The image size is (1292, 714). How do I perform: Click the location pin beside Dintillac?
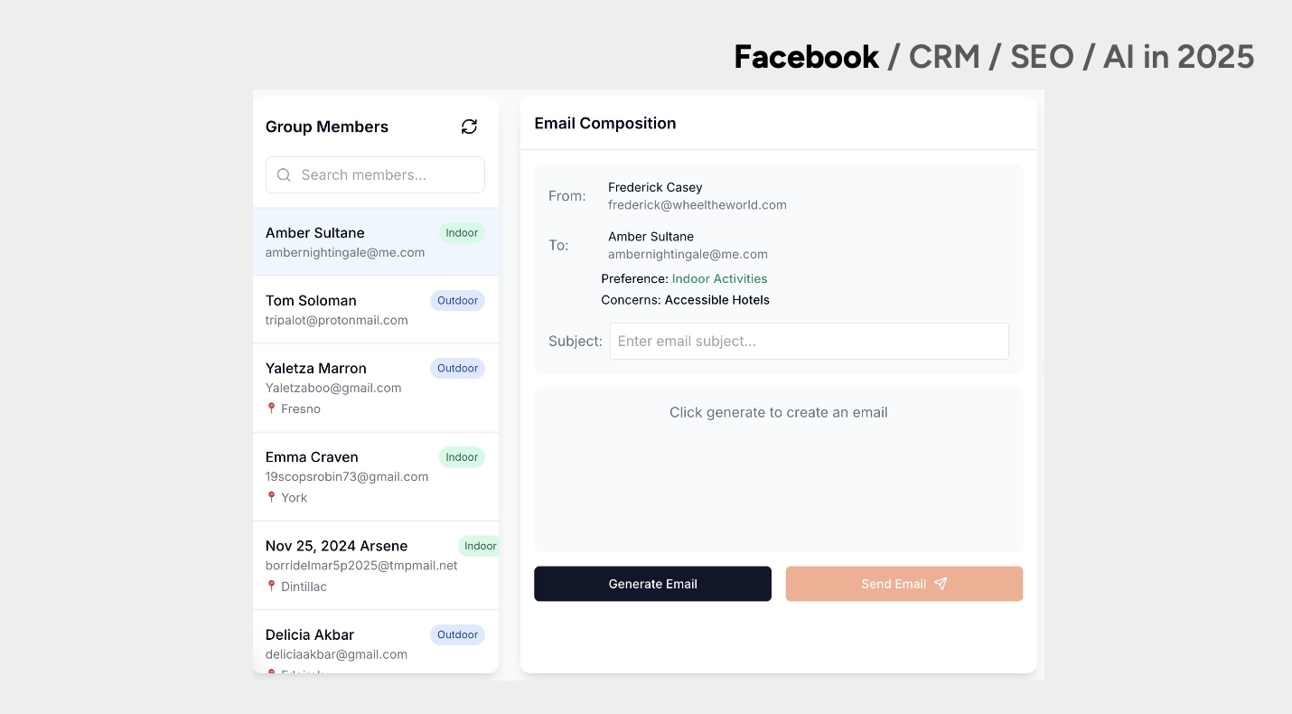click(271, 587)
